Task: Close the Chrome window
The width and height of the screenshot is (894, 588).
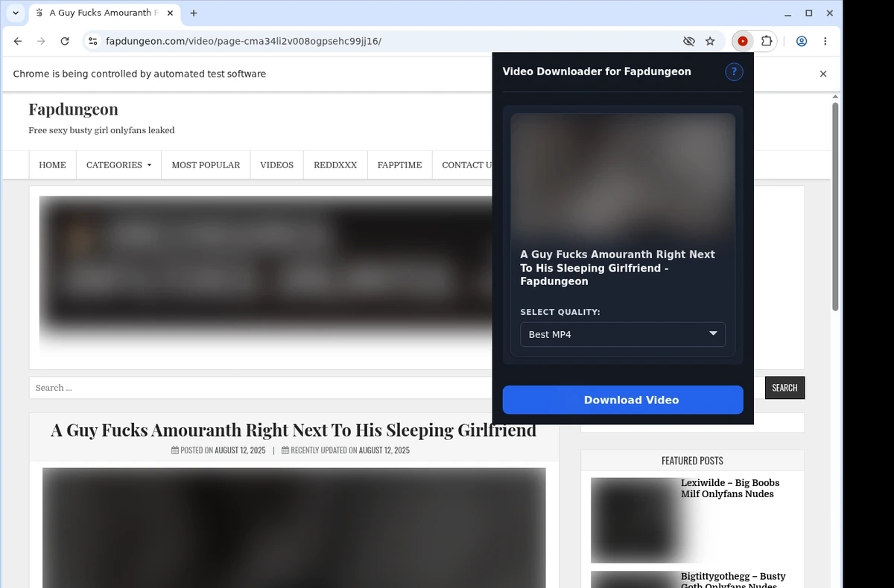Action: [829, 13]
